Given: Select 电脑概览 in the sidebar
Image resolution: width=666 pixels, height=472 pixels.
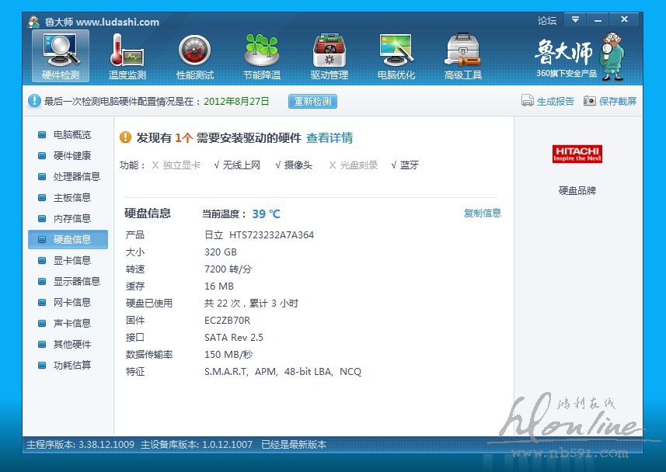Looking at the screenshot, I should 71,135.
